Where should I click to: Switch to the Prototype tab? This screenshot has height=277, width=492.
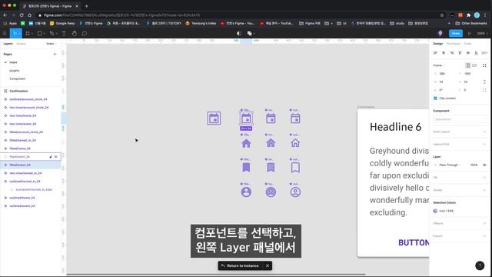pyautogui.click(x=453, y=44)
